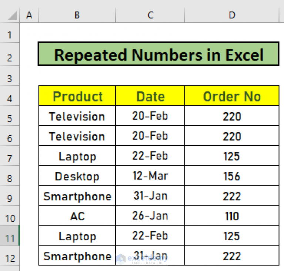Click the 'Repeated Numbers in Excel' title cell
This screenshot has width=284, height=271.
point(159,54)
